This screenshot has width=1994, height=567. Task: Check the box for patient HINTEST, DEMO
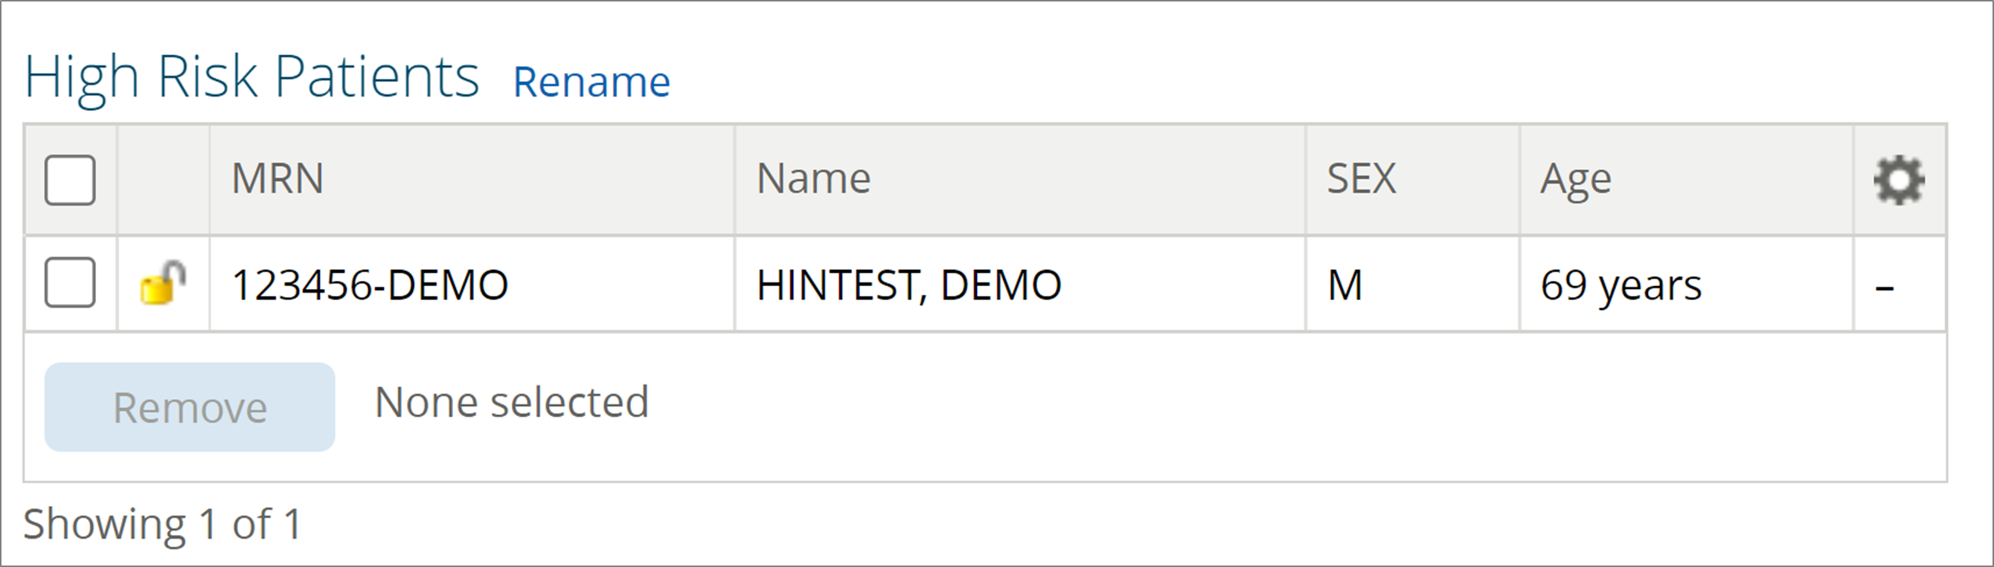coord(70,283)
